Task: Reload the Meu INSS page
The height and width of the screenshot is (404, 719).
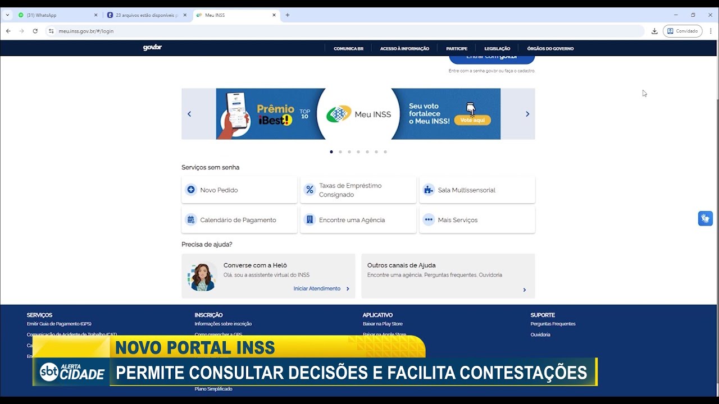Action: (x=35, y=31)
